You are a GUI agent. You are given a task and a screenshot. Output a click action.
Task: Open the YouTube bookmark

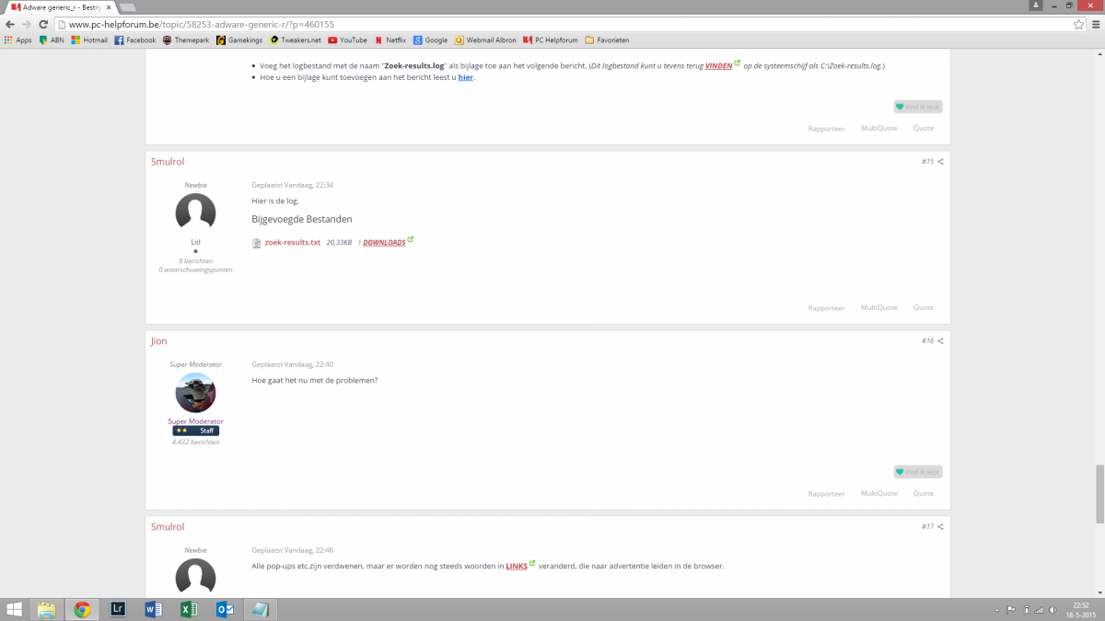[348, 40]
